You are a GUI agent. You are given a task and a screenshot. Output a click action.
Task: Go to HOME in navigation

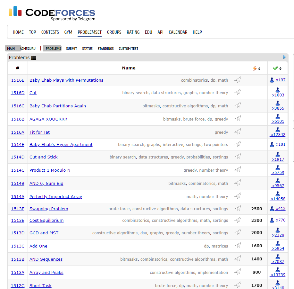pos(18,32)
